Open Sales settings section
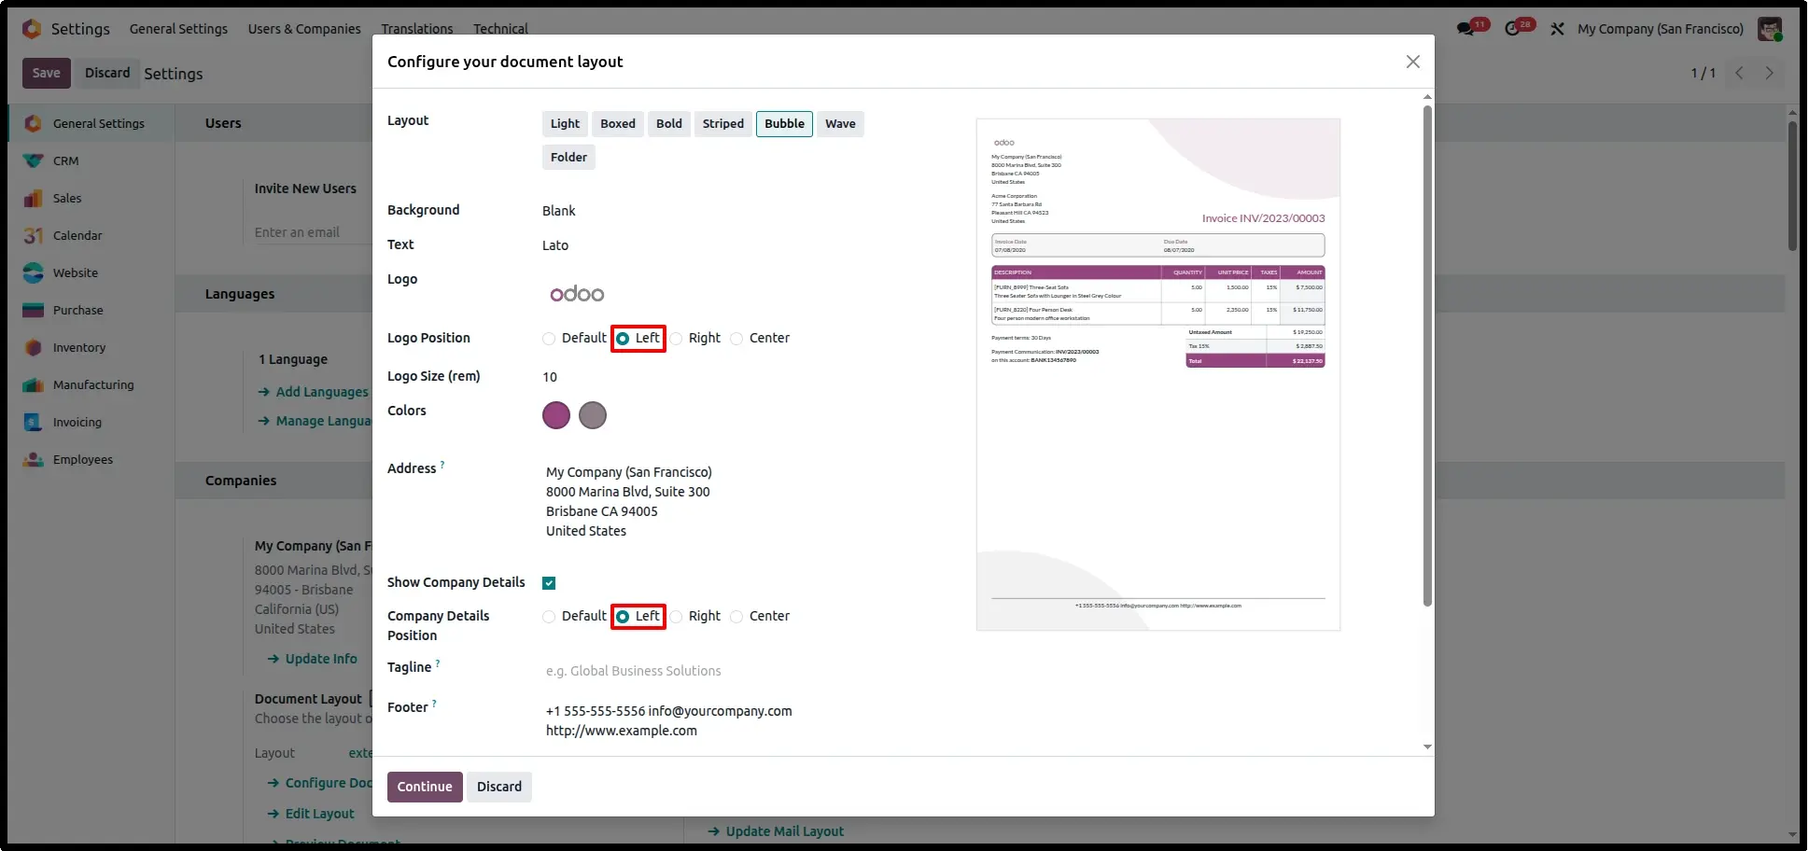Screen dimensions: 1809x851 [91, 198]
